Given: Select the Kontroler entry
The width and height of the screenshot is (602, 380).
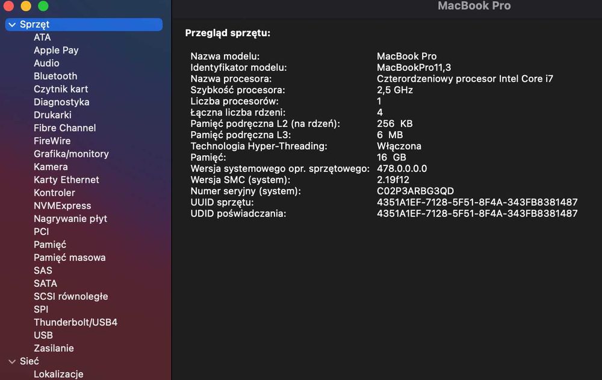Looking at the screenshot, I should click(x=55, y=193).
